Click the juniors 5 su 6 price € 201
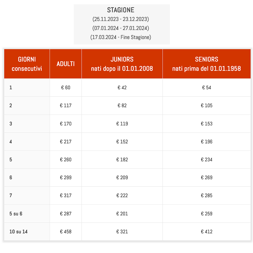 pyautogui.click(x=122, y=214)
